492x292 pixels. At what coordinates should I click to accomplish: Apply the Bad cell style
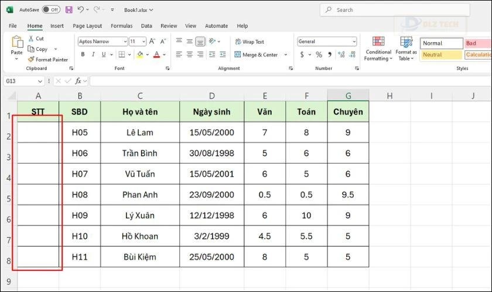pos(478,43)
